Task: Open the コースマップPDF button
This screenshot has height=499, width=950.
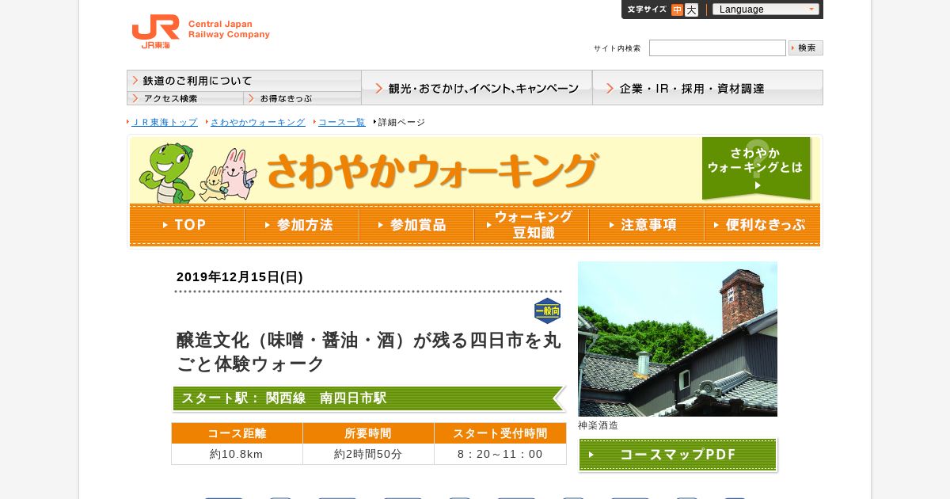Action: click(678, 455)
